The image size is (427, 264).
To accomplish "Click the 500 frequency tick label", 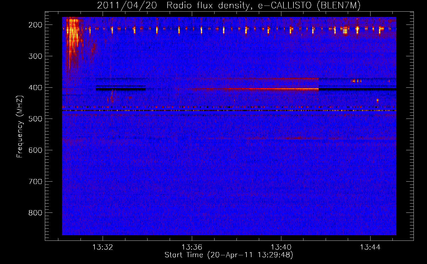I will 35,119.
